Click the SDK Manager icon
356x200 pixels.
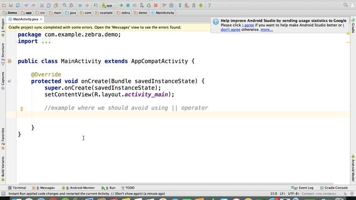(x=194, y=5)
